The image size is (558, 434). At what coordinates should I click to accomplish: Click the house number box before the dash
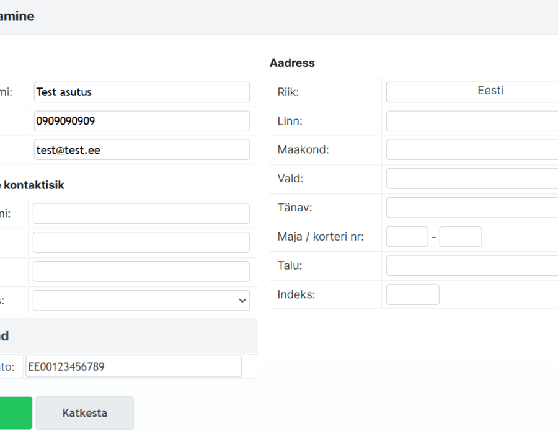[x=407, y=237]
